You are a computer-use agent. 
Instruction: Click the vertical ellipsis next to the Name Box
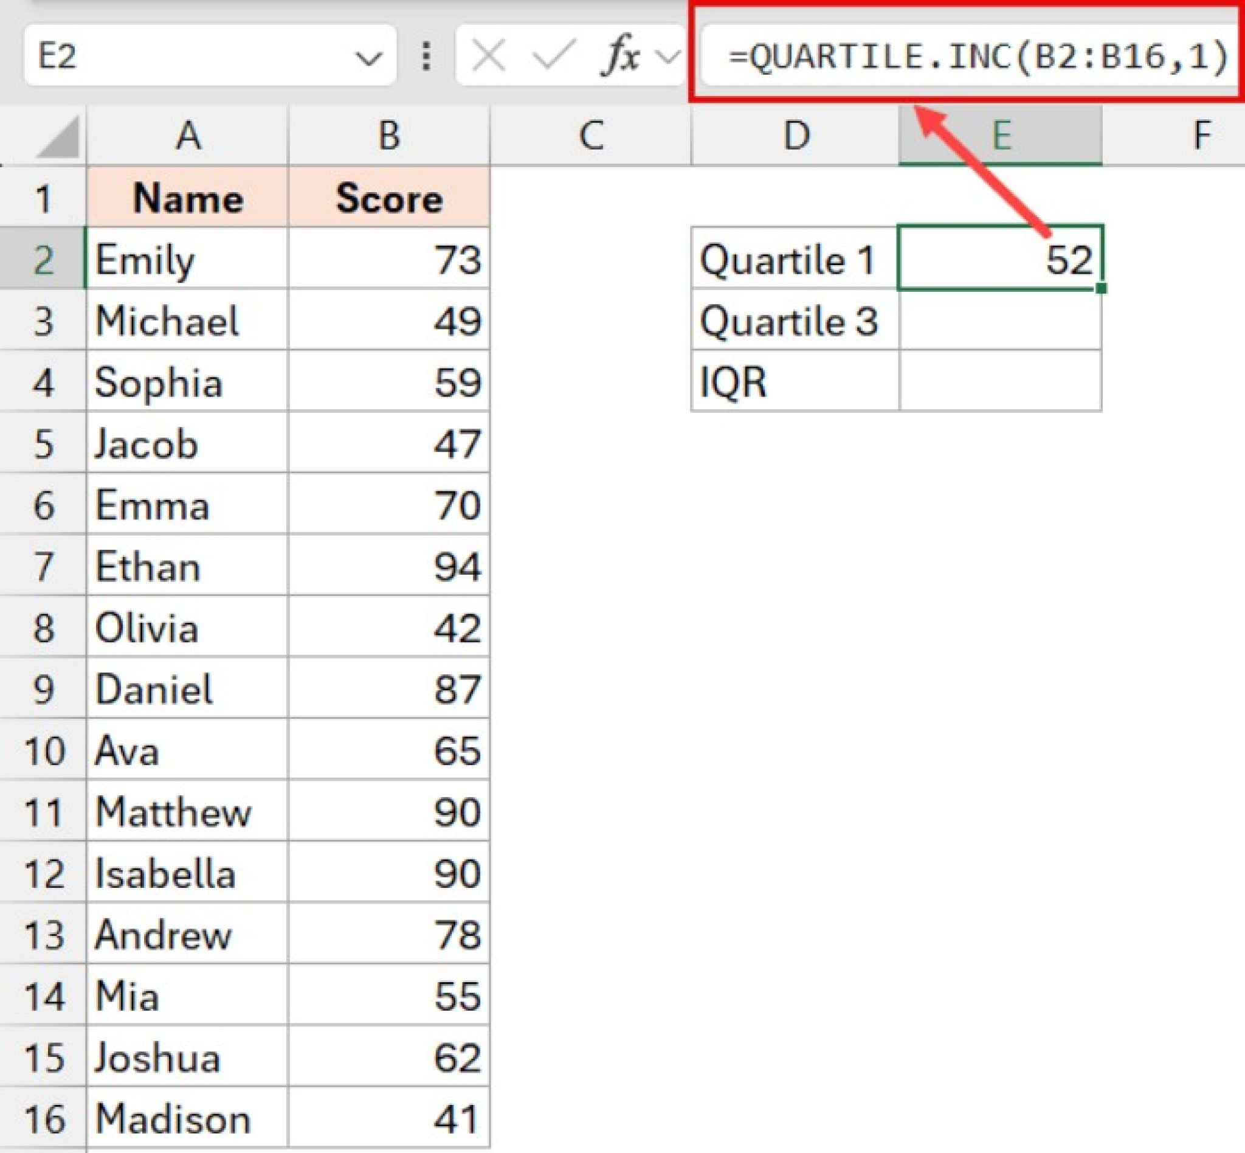tap(426, 55)
